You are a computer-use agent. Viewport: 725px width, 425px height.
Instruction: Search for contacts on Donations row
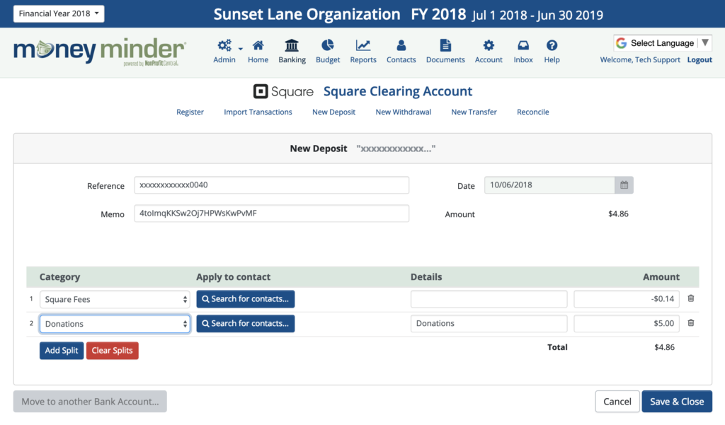246,323
